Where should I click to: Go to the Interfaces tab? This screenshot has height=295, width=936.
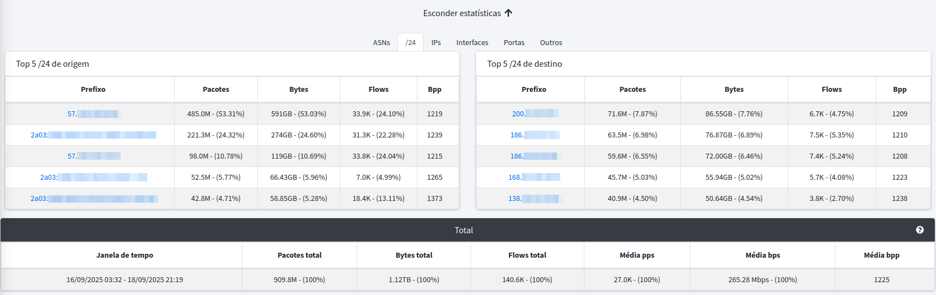472,43
